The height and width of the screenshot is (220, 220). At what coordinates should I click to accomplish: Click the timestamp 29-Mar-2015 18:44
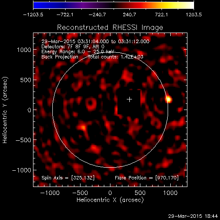point(193,216)
